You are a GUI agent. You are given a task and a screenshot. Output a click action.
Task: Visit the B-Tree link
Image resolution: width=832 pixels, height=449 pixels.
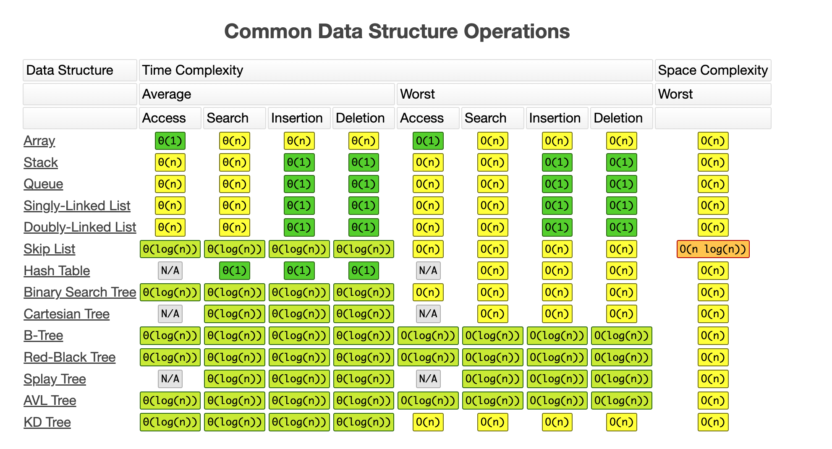[43, 335]
